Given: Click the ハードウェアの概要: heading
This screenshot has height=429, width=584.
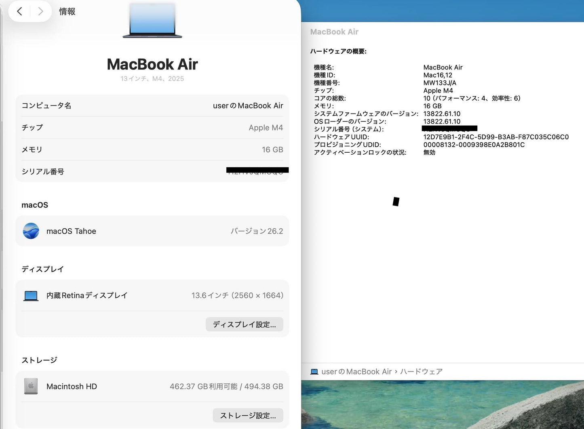Looking at the screenshot, I should tap(338, 51).
